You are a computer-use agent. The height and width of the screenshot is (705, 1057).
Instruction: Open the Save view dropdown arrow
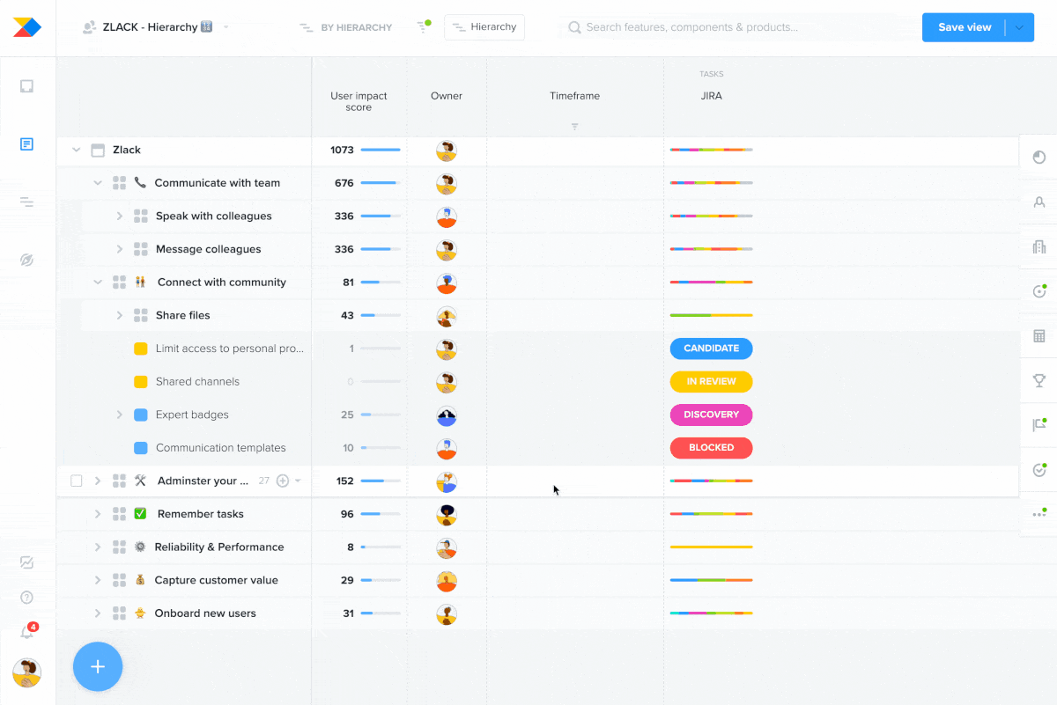pyautogui.click(x=1019, y=27)
